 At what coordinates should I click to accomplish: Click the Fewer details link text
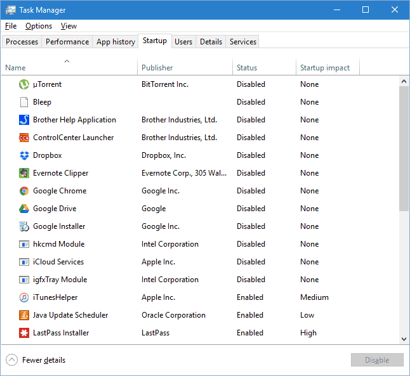pyautogui.click(x=44, y=360)
